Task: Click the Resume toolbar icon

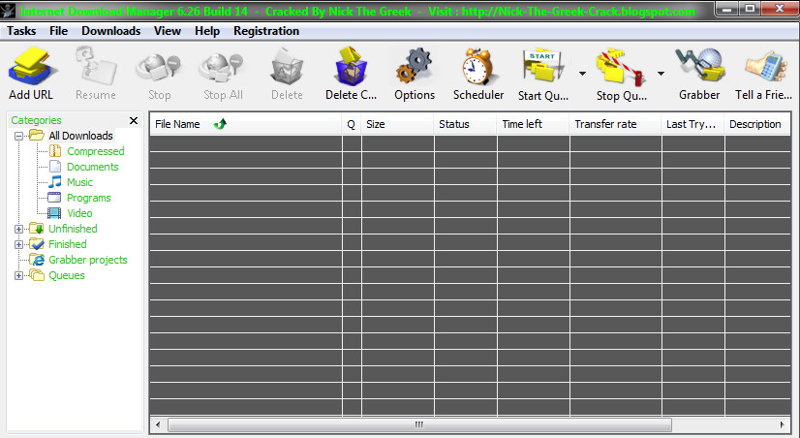Action: coord(96,65)
